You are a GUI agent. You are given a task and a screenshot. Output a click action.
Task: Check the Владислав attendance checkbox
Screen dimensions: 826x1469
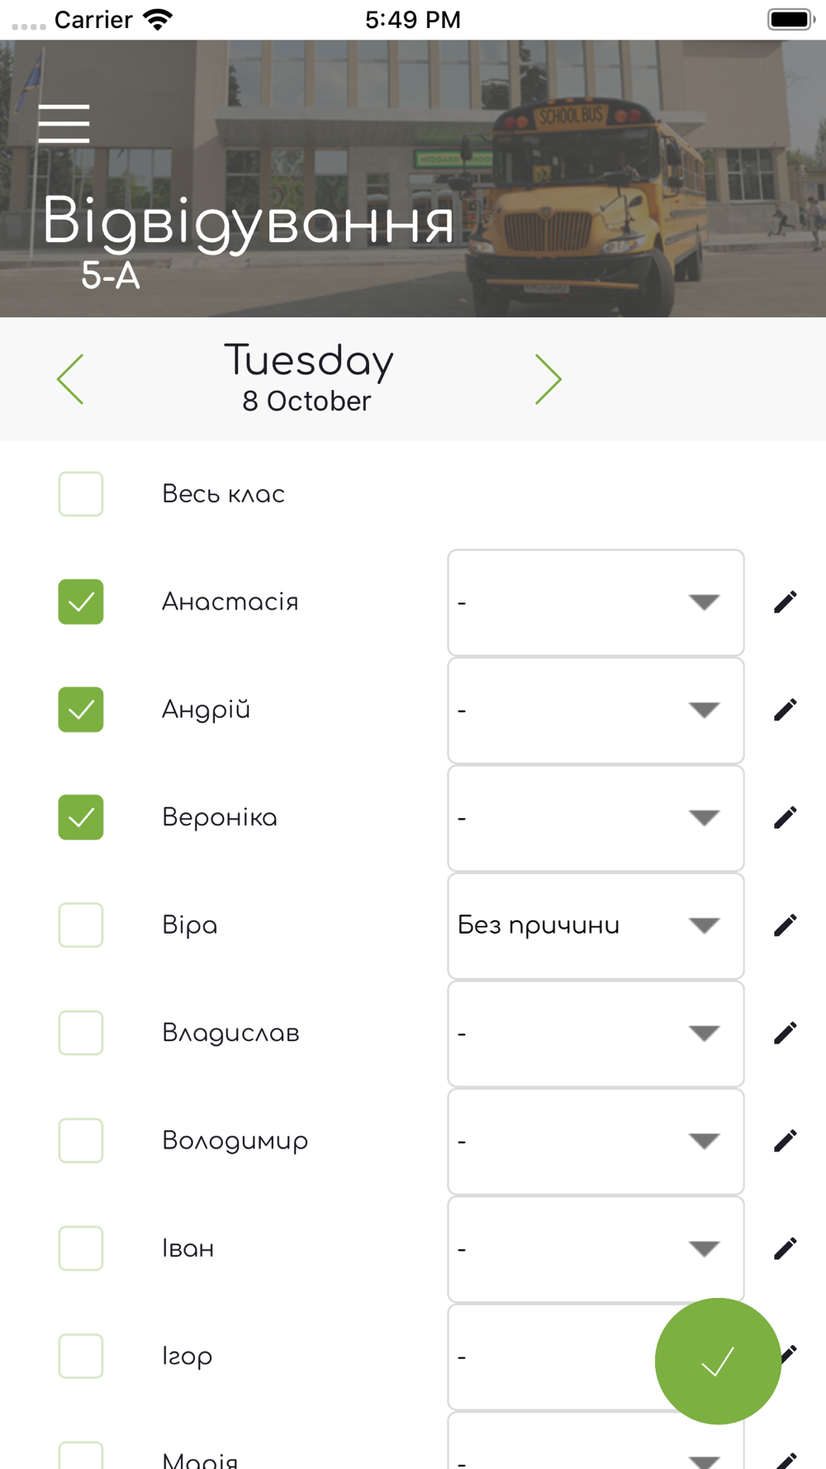click(x=81, y=1033)
